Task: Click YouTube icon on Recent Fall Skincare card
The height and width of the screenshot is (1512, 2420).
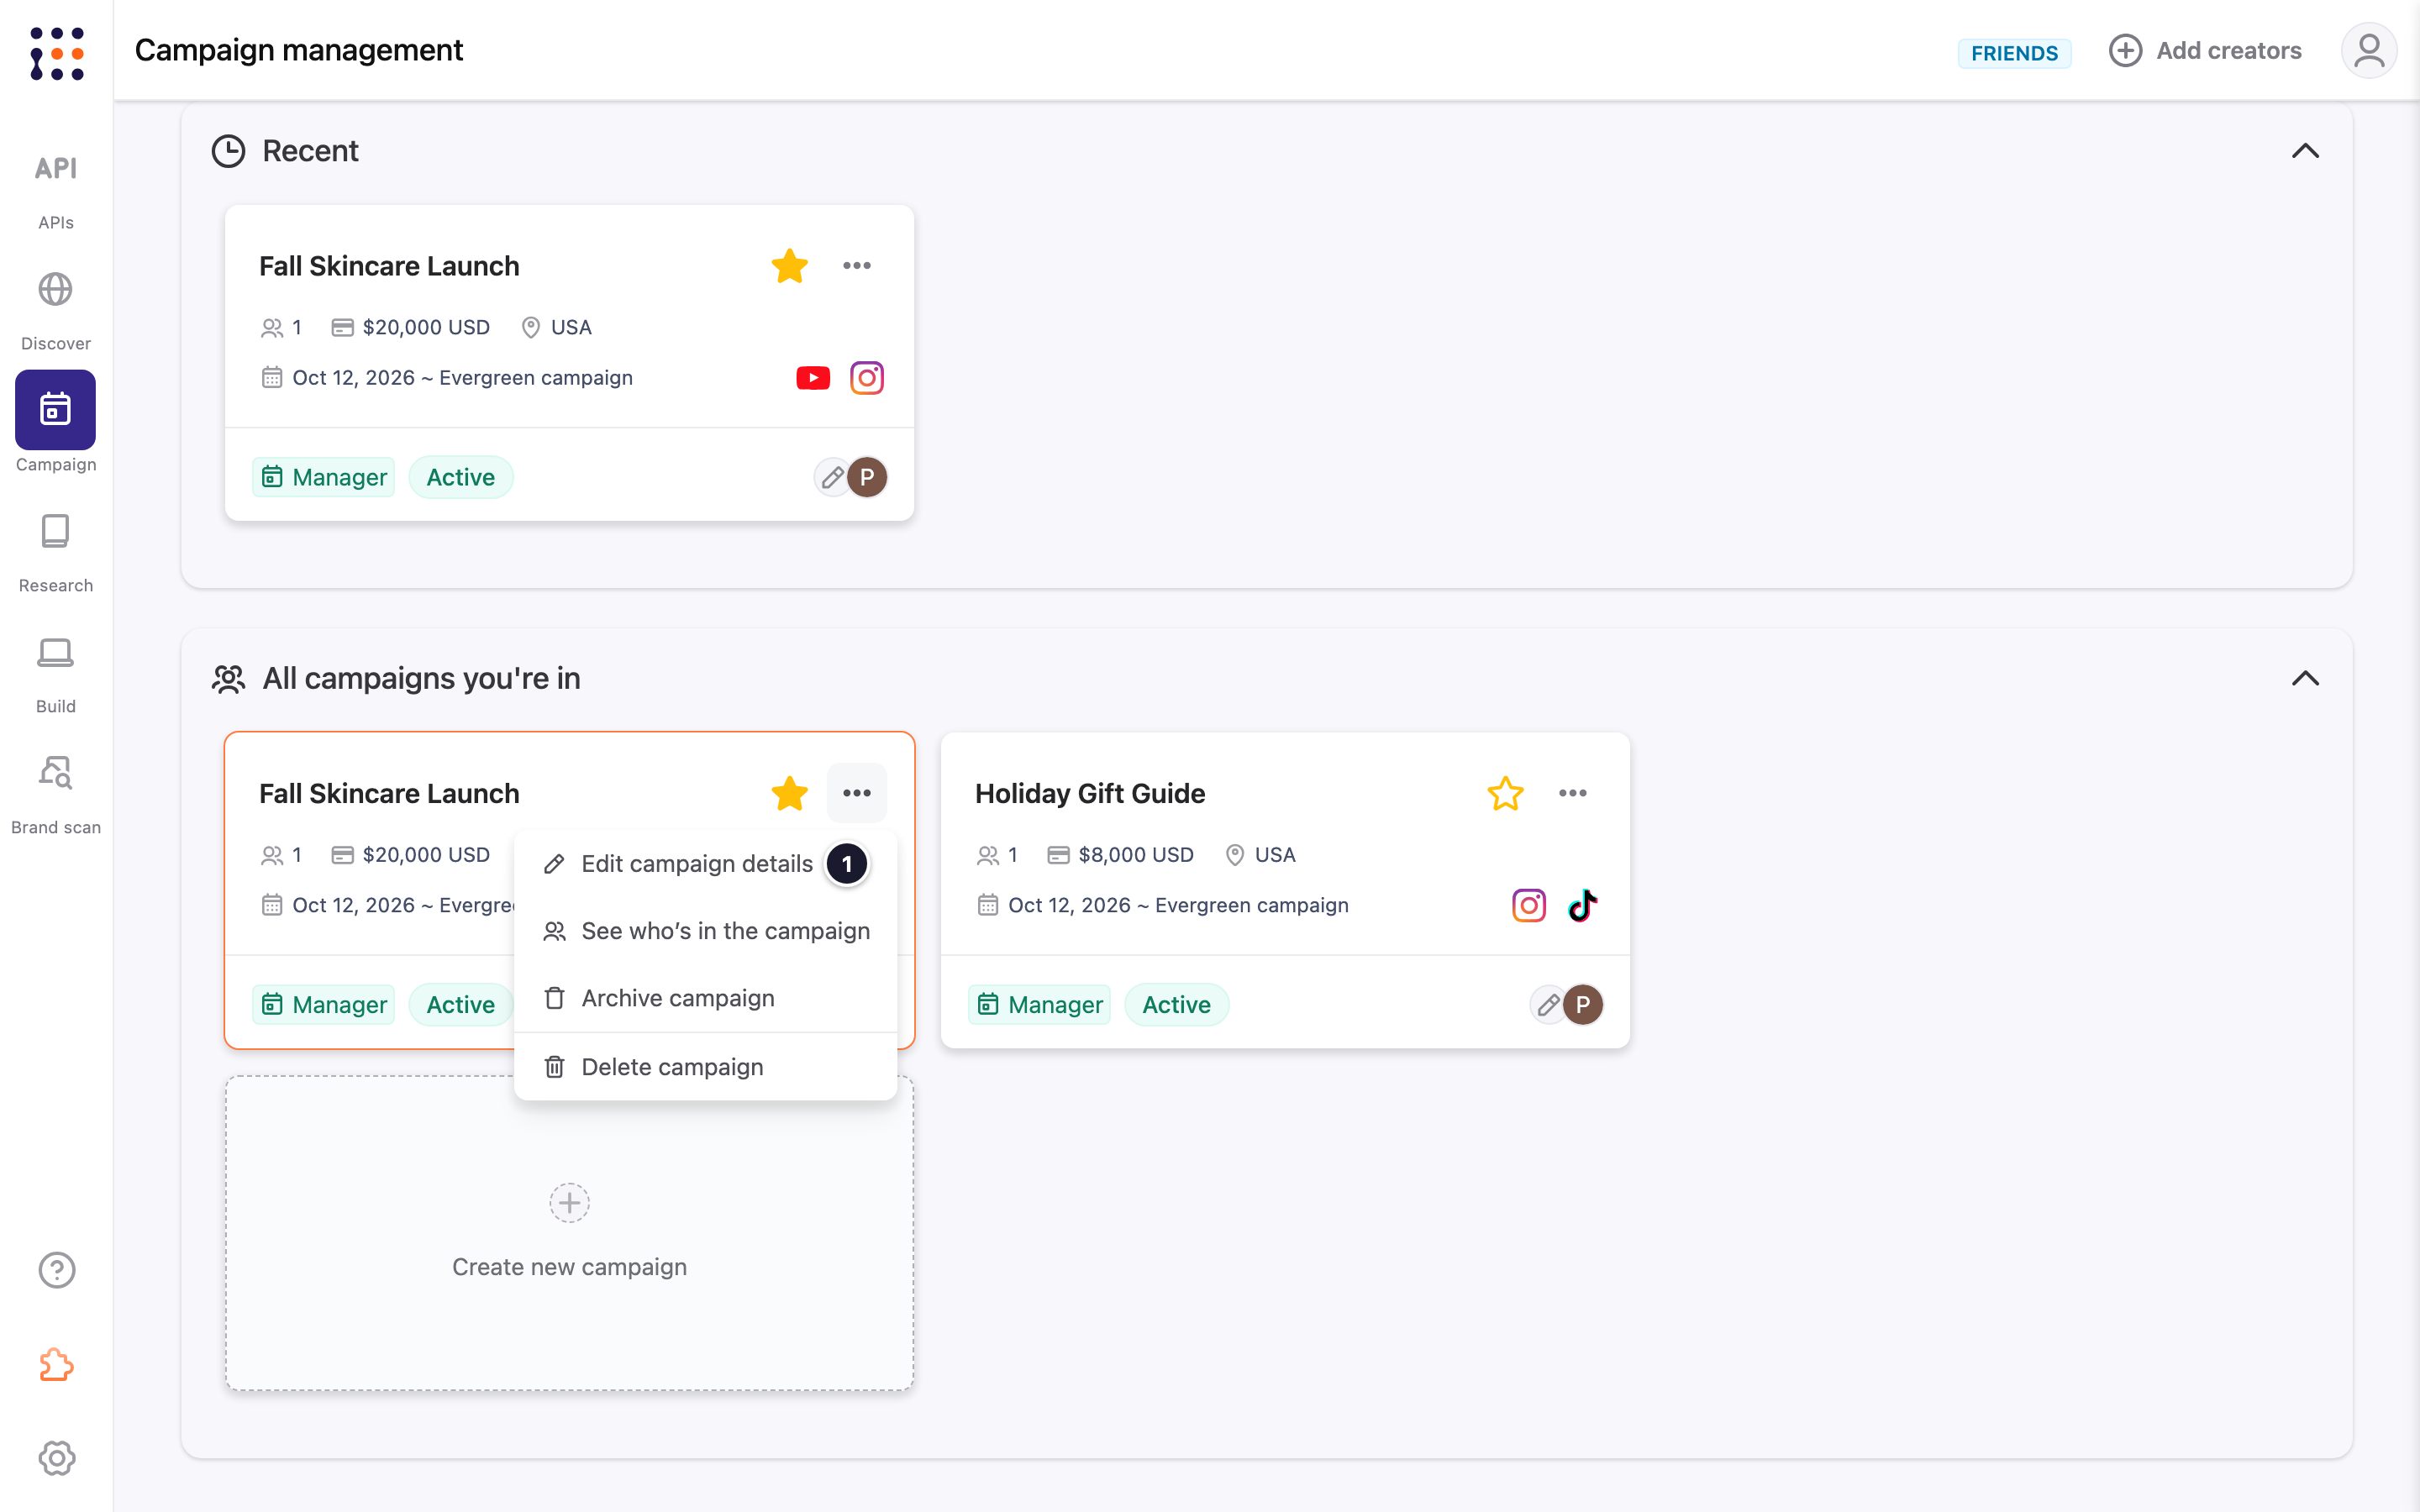Action: point(813,378)
